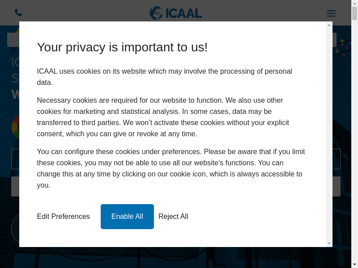The width and height of the screenshot is (358, 268).
Task: Open the hamburger navigation menu
Action: tap(331, 13)
